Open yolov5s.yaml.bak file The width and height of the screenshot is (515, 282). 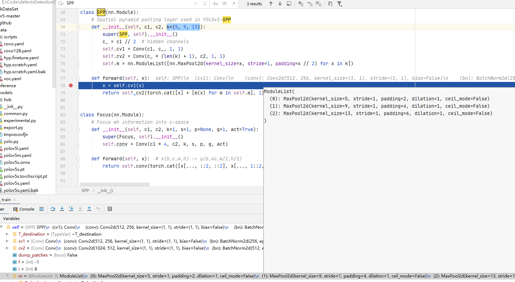point(21,190)
